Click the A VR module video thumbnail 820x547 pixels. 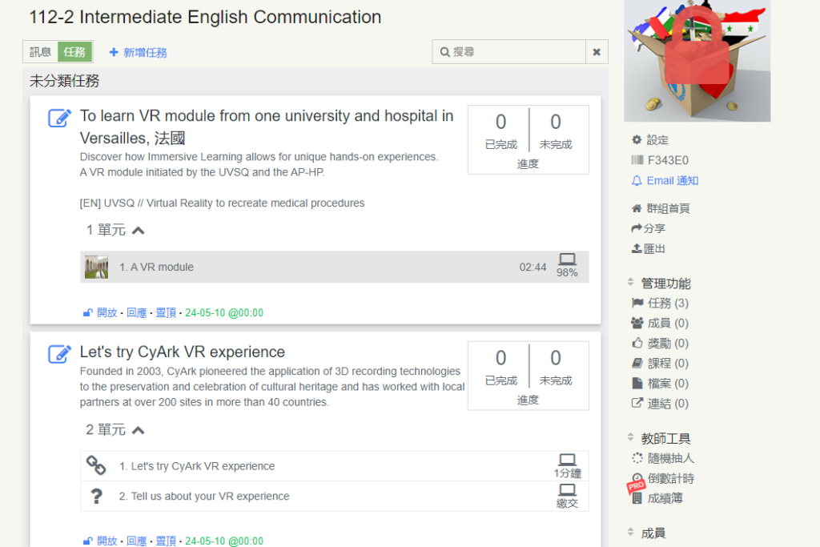[x=97, y=267]
